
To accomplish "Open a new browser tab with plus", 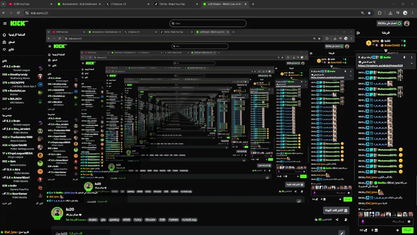I will [253, 4].
